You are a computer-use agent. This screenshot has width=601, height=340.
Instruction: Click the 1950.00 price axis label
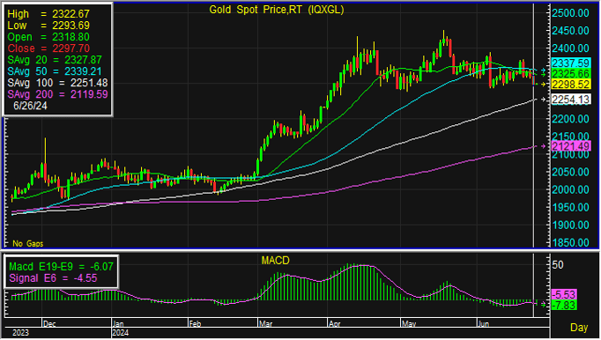click(571, 207)
